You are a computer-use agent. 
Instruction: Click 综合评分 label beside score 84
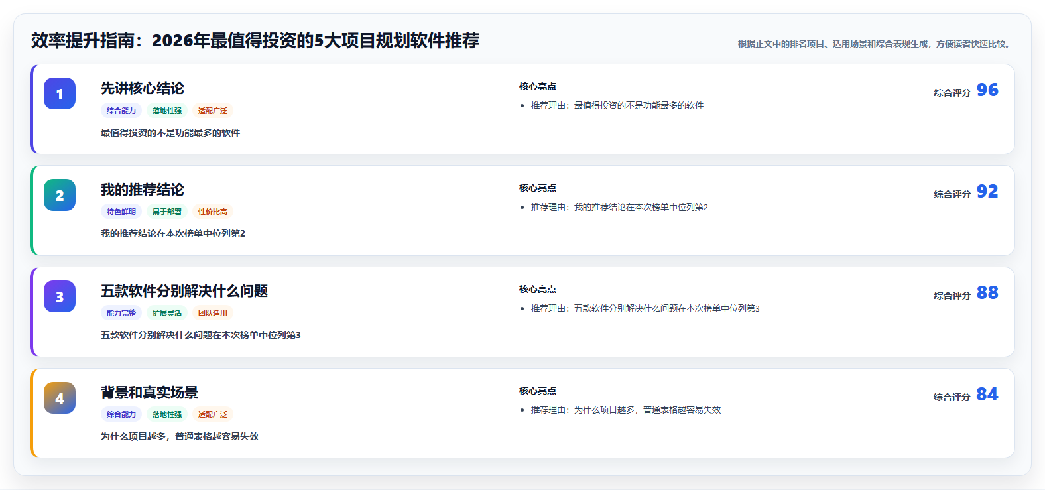pos(952,397)
